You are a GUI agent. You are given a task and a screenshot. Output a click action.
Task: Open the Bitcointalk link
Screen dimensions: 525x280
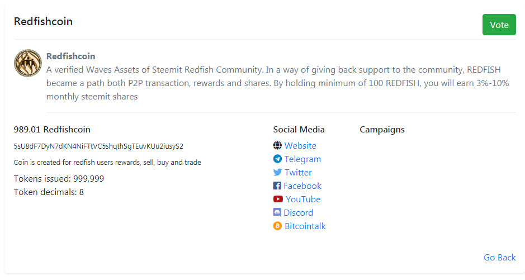pyautogui.click(x=305, y=226)
